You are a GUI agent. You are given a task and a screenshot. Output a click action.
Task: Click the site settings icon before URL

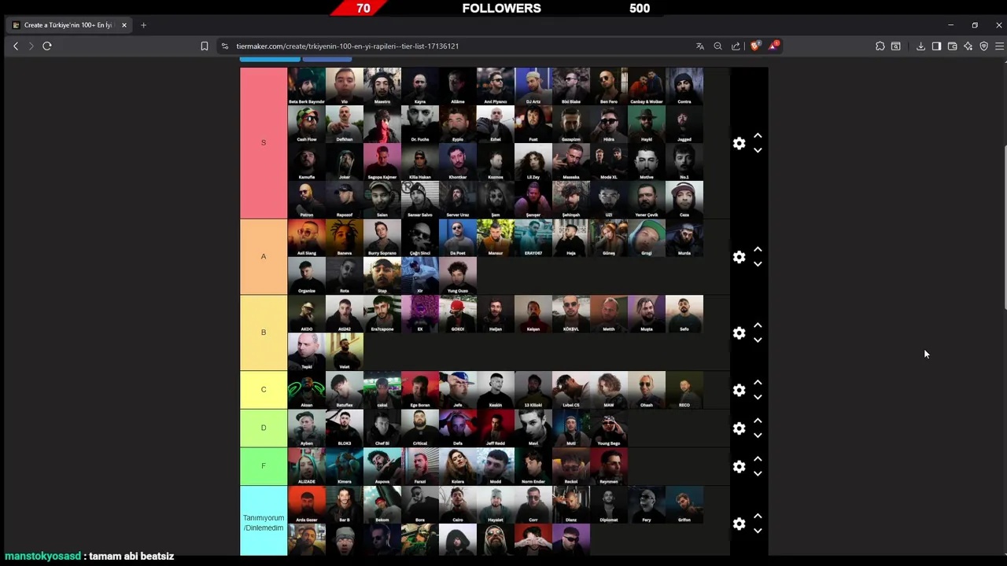225,46
